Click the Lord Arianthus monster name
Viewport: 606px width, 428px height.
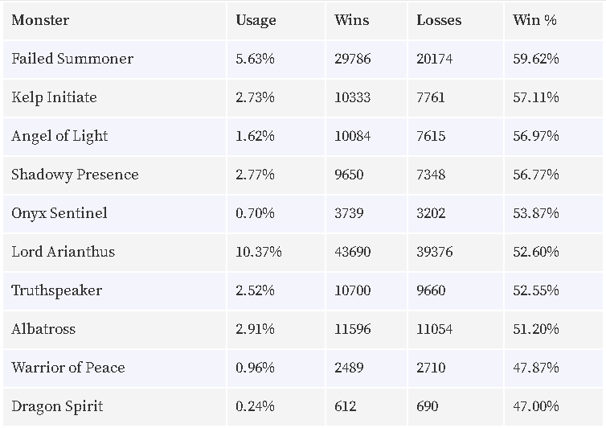[x=63, y=252]
